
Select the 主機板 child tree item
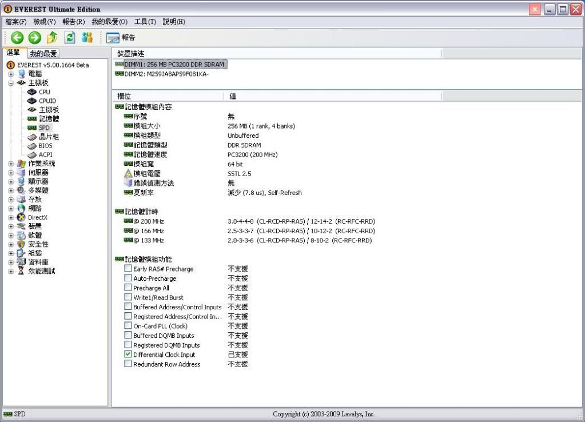coord(43,110)
